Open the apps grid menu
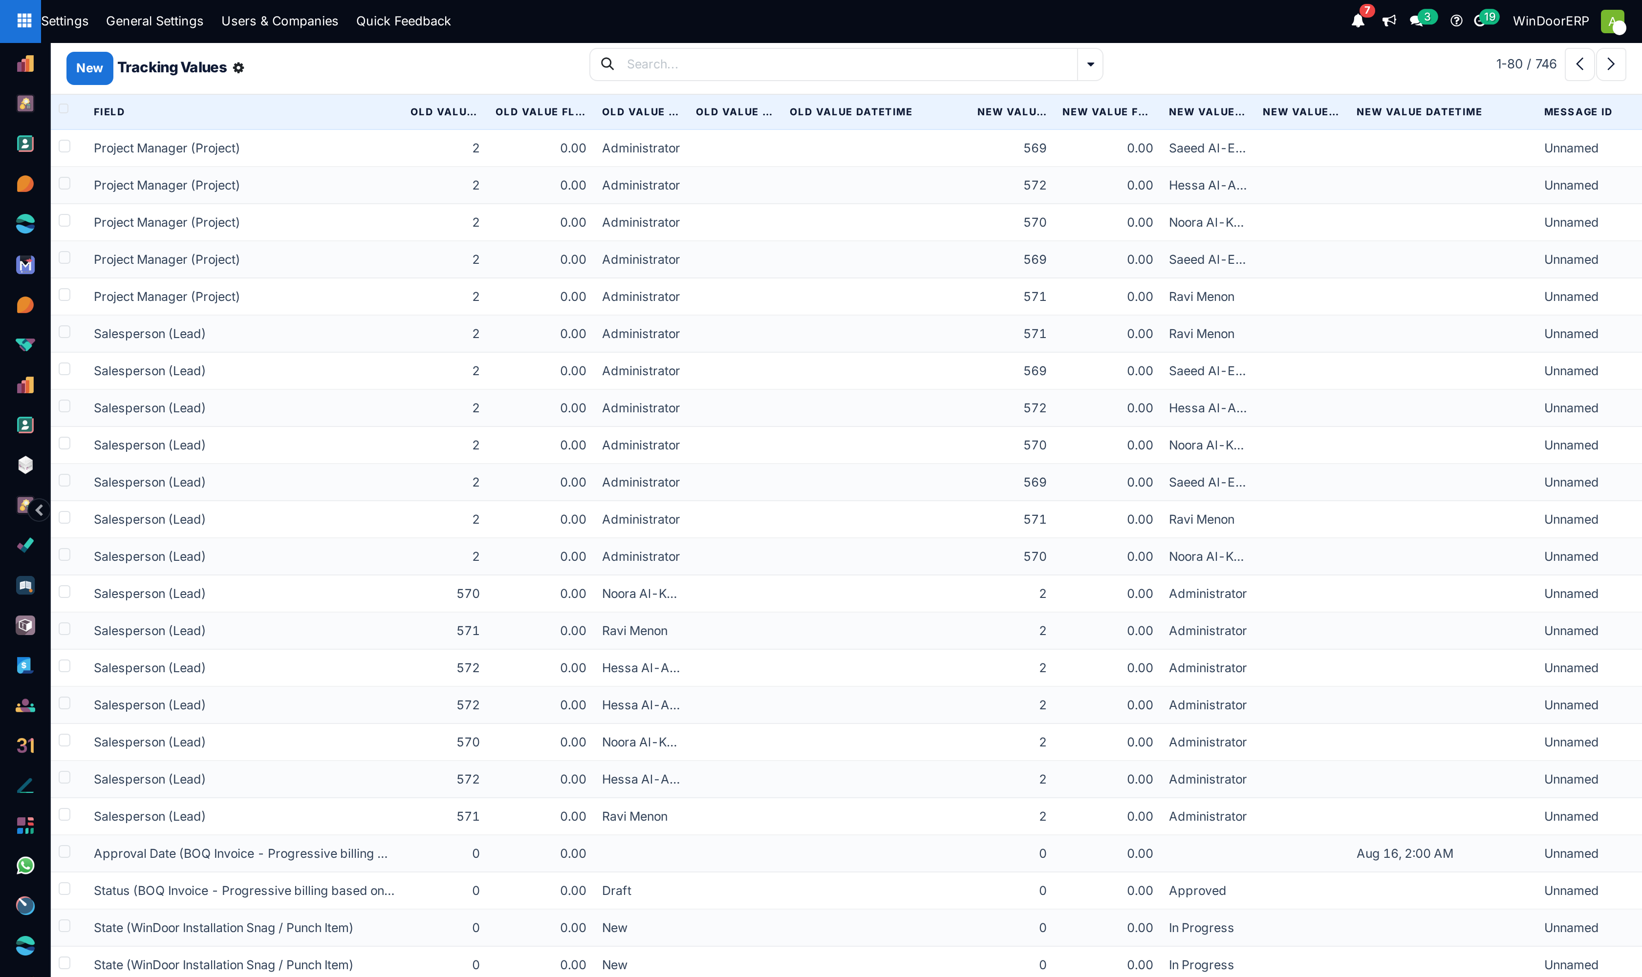This screenshot has width=1642, height=977. click(x=24, y=21)
